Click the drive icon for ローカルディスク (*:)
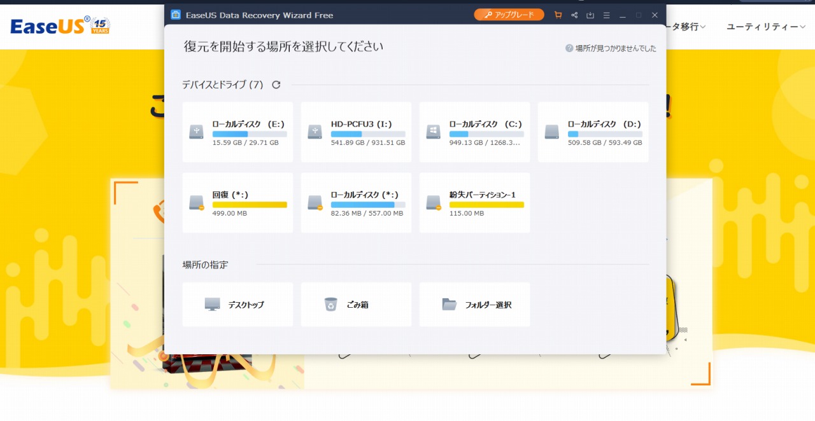 click(315, 203)
